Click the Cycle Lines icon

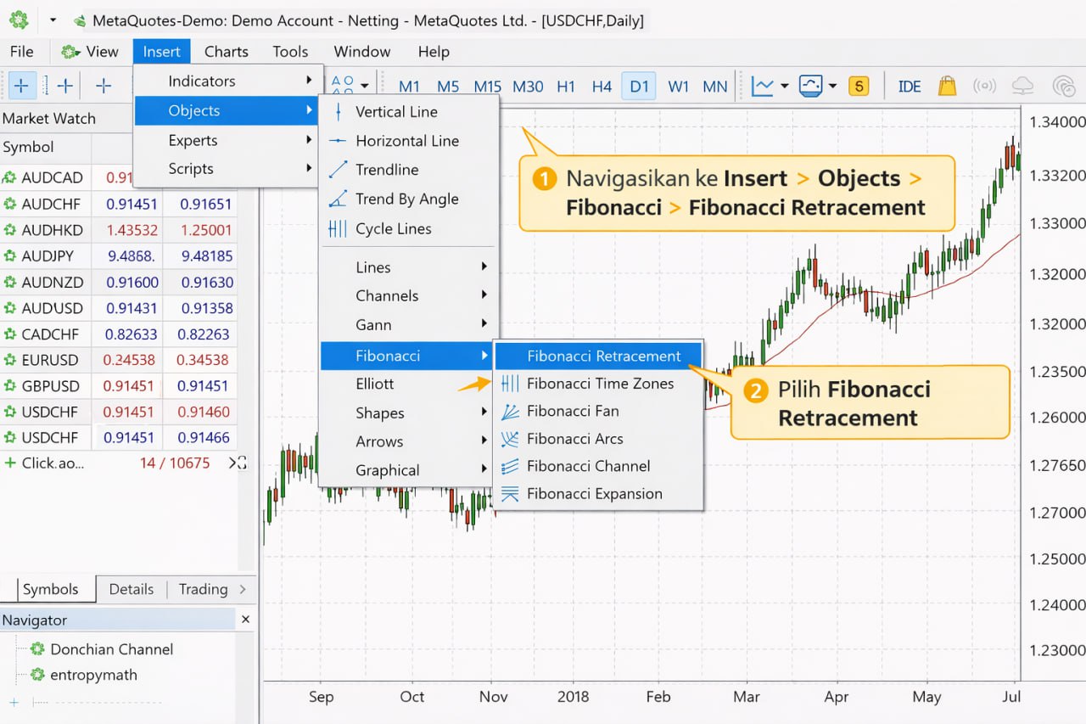pyautogui.click(x=339, y=228)
